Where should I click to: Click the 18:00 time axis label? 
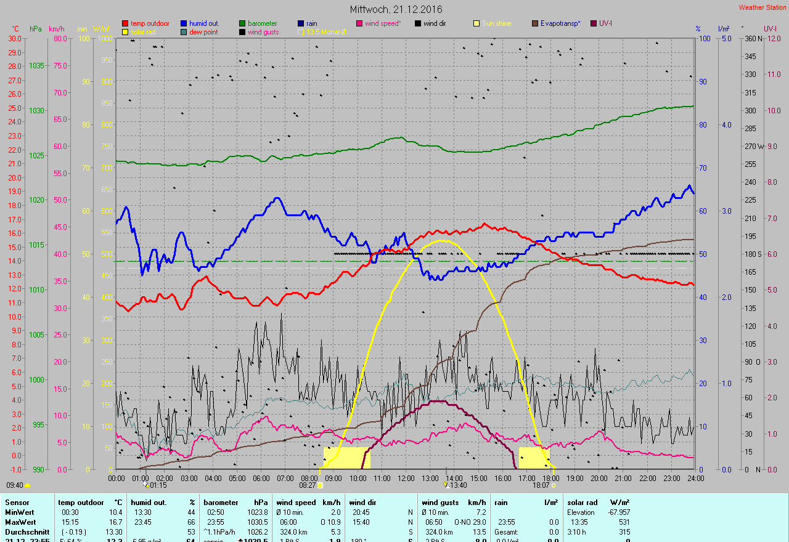[x=551, y=478]
